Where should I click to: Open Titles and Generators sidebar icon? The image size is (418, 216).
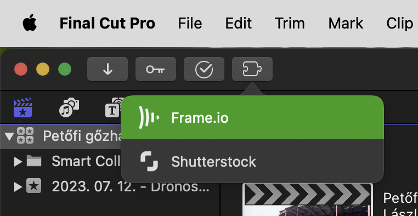114,108
